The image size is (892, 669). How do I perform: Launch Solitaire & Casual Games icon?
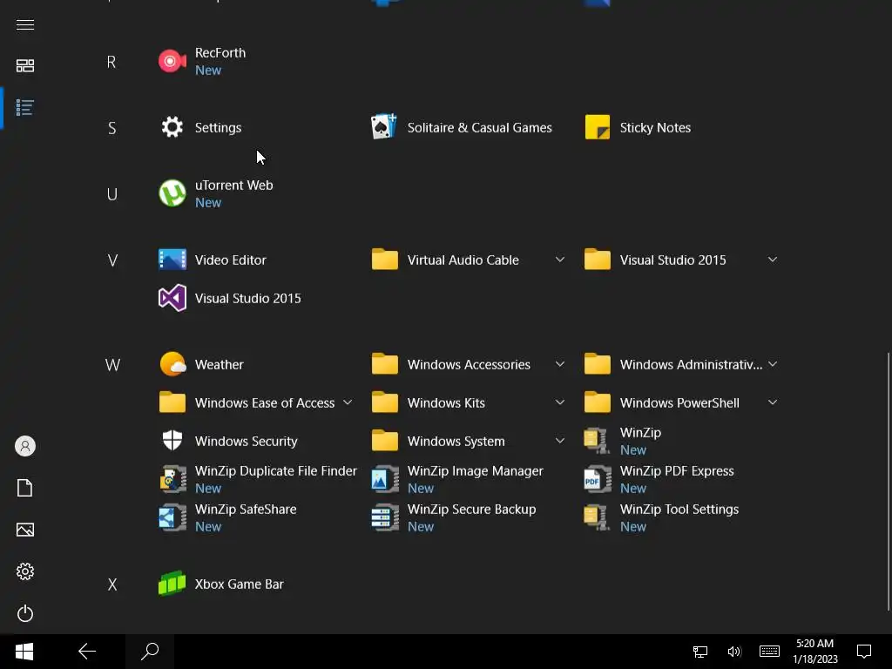(384, 127)
